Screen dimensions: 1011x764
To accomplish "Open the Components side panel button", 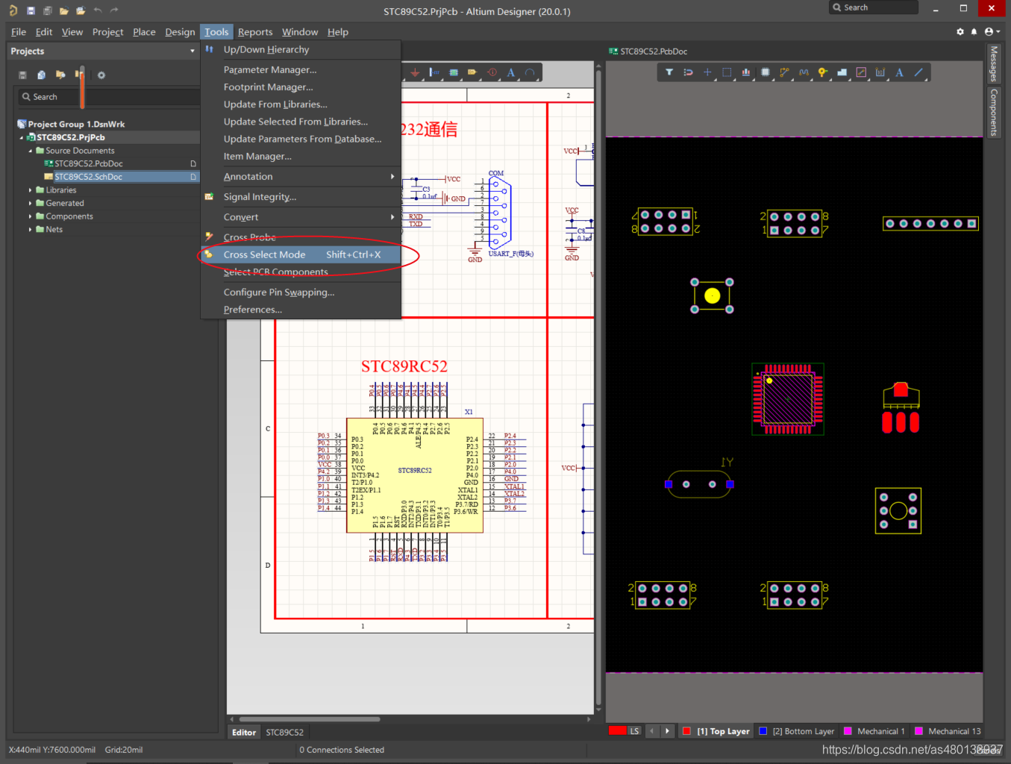I will pos(993,113).
